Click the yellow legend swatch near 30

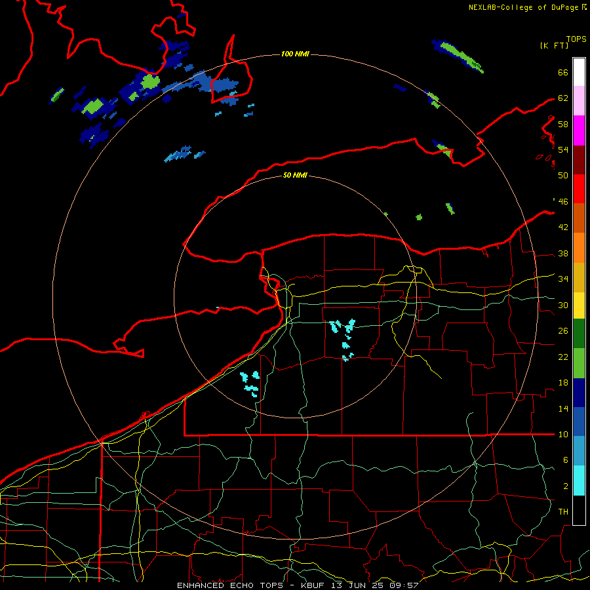tap(579, 305)
